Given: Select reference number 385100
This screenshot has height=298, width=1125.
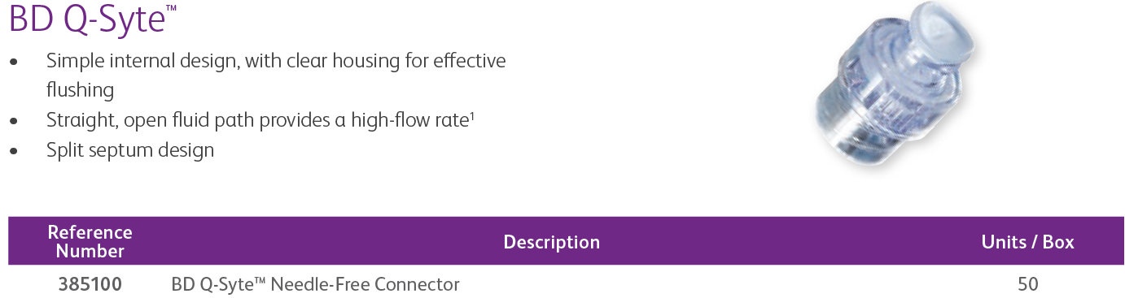Looking at the screenshot, I should [x=90, y=285].
